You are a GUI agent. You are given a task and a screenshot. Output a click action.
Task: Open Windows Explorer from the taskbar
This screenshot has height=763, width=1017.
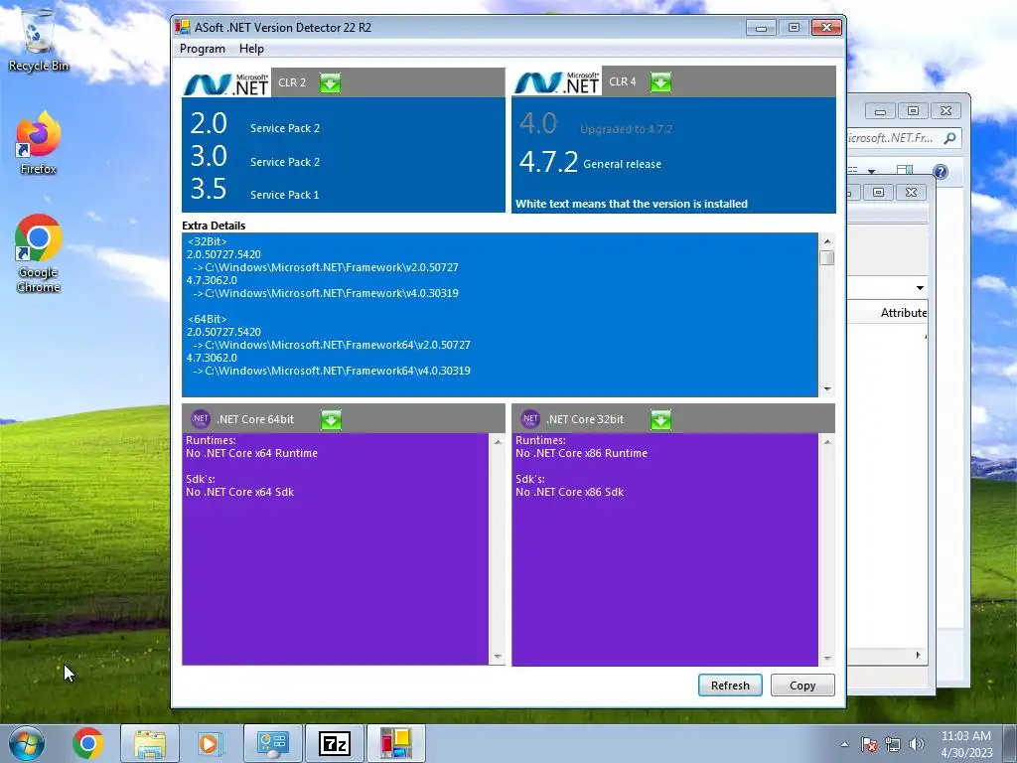click(x=150, y=743)
